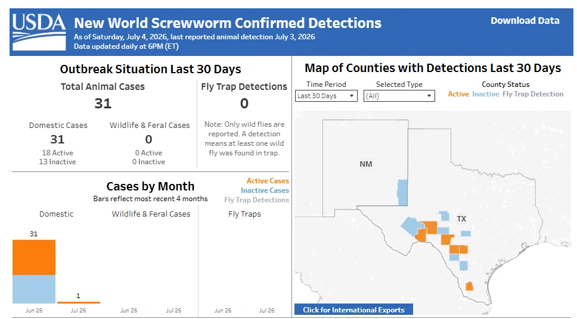Click the Click for International Exports button
The width and height of the screenshot is (577, 319).
click(353, 309)
